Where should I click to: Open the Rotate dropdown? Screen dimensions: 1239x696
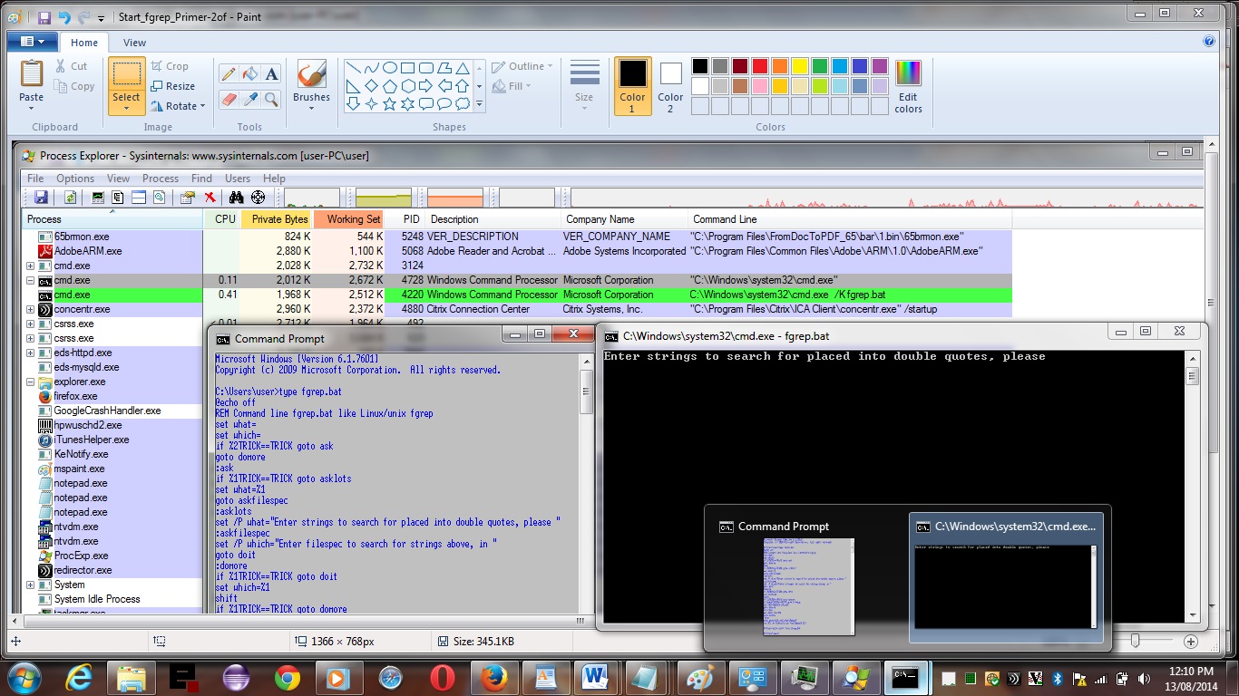(179, 106)
